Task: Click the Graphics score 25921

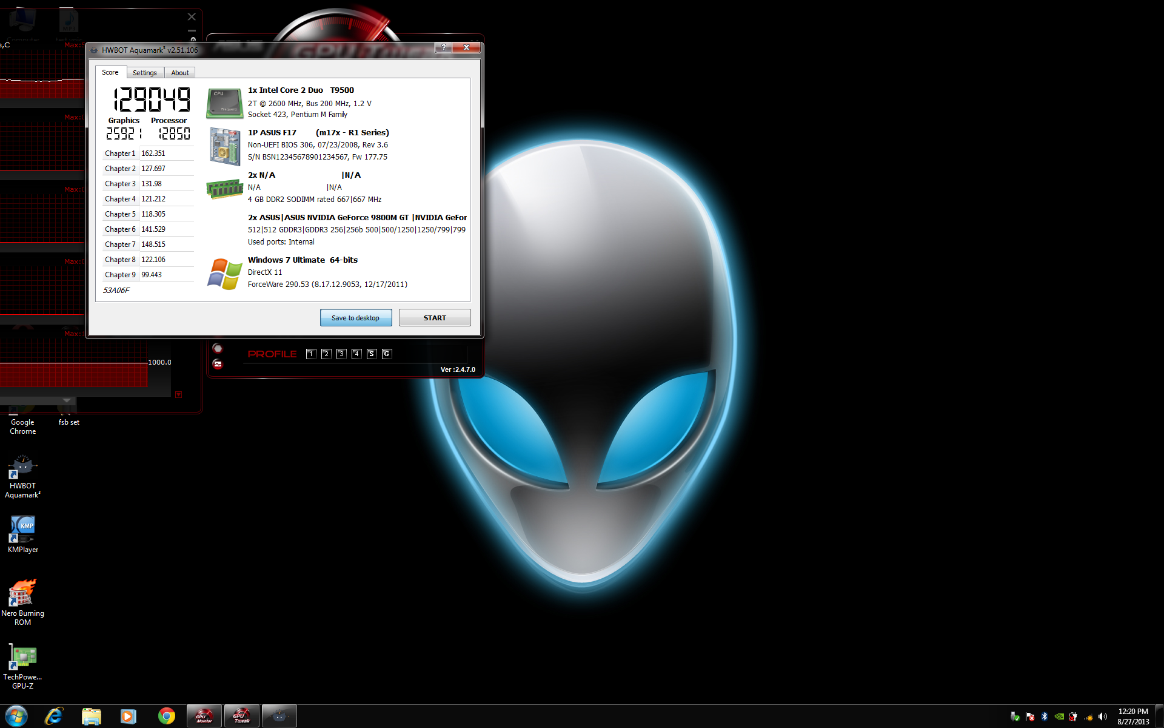Action: [124, 133]
